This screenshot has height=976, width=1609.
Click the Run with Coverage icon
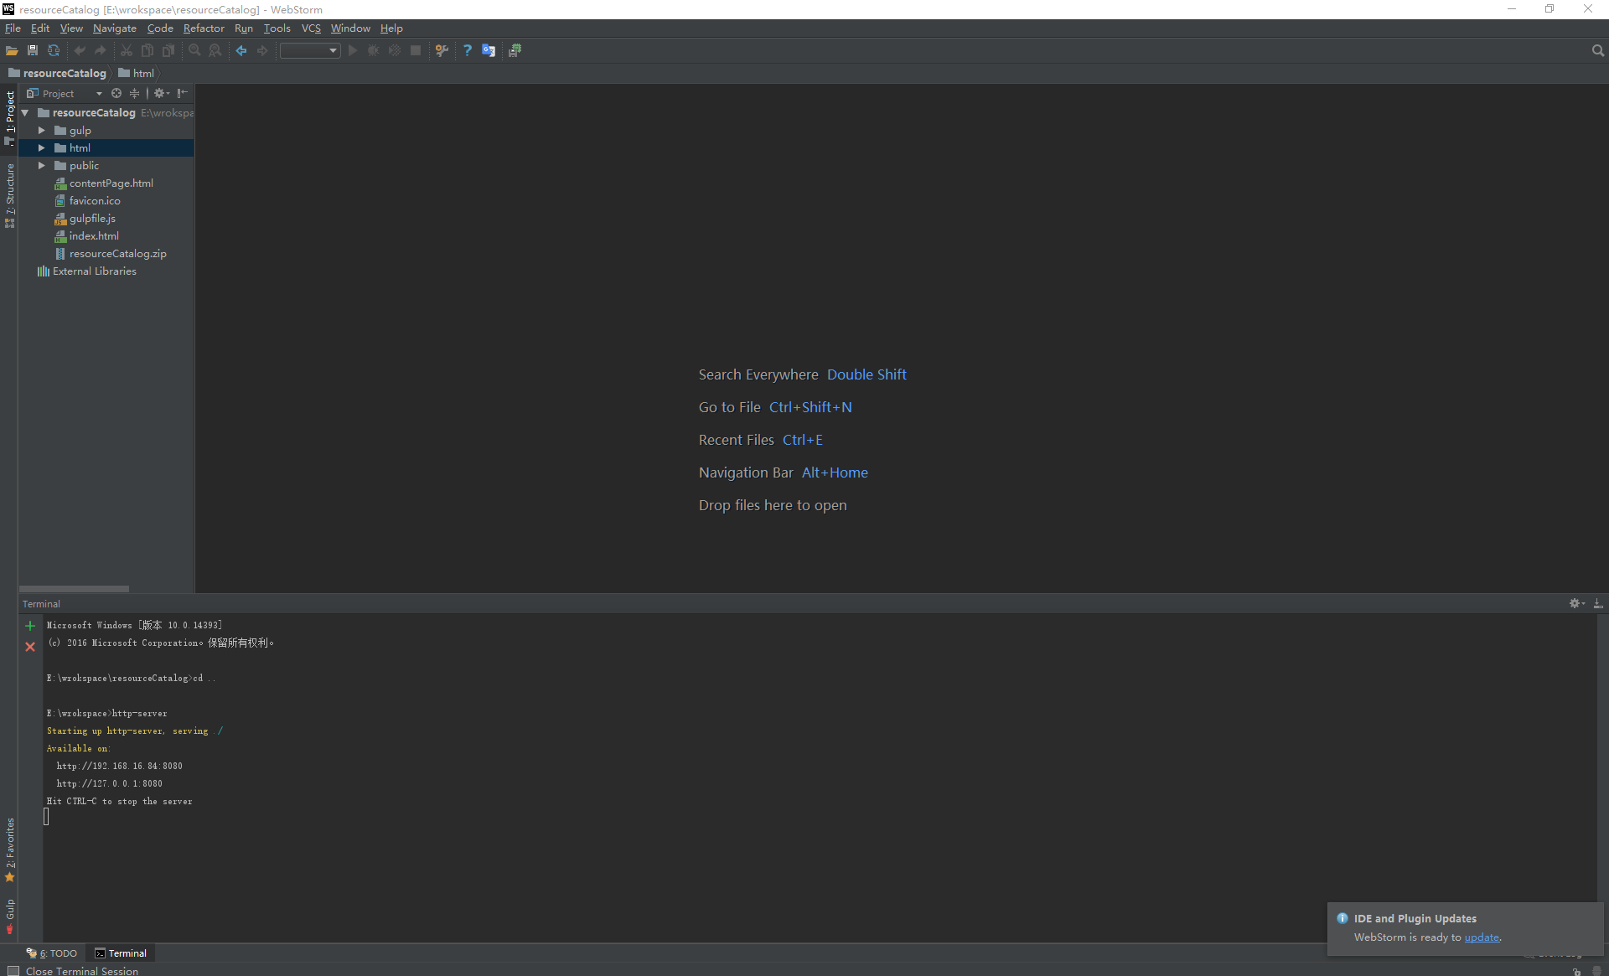pos(395,50)
